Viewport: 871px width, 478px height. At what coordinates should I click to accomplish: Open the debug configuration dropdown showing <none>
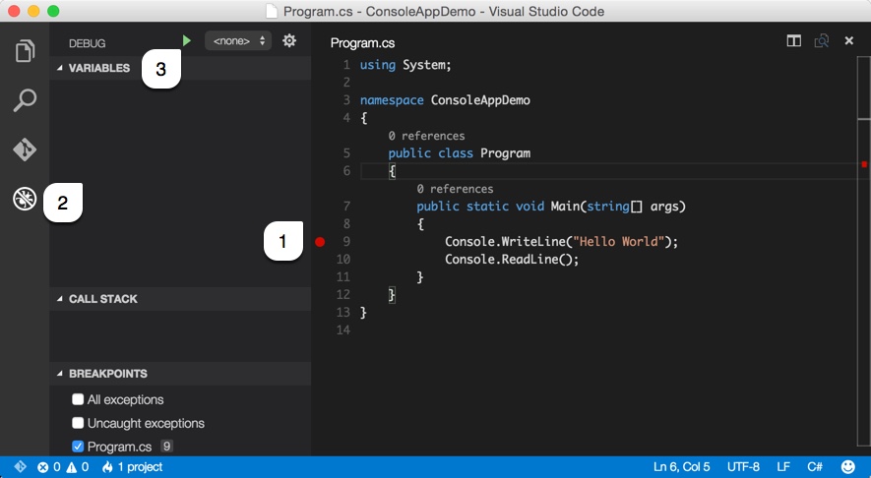pos(238,40)
